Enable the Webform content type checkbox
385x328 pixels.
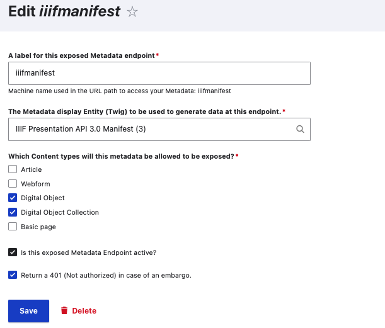pyautogui.click(x=13, y=184)
